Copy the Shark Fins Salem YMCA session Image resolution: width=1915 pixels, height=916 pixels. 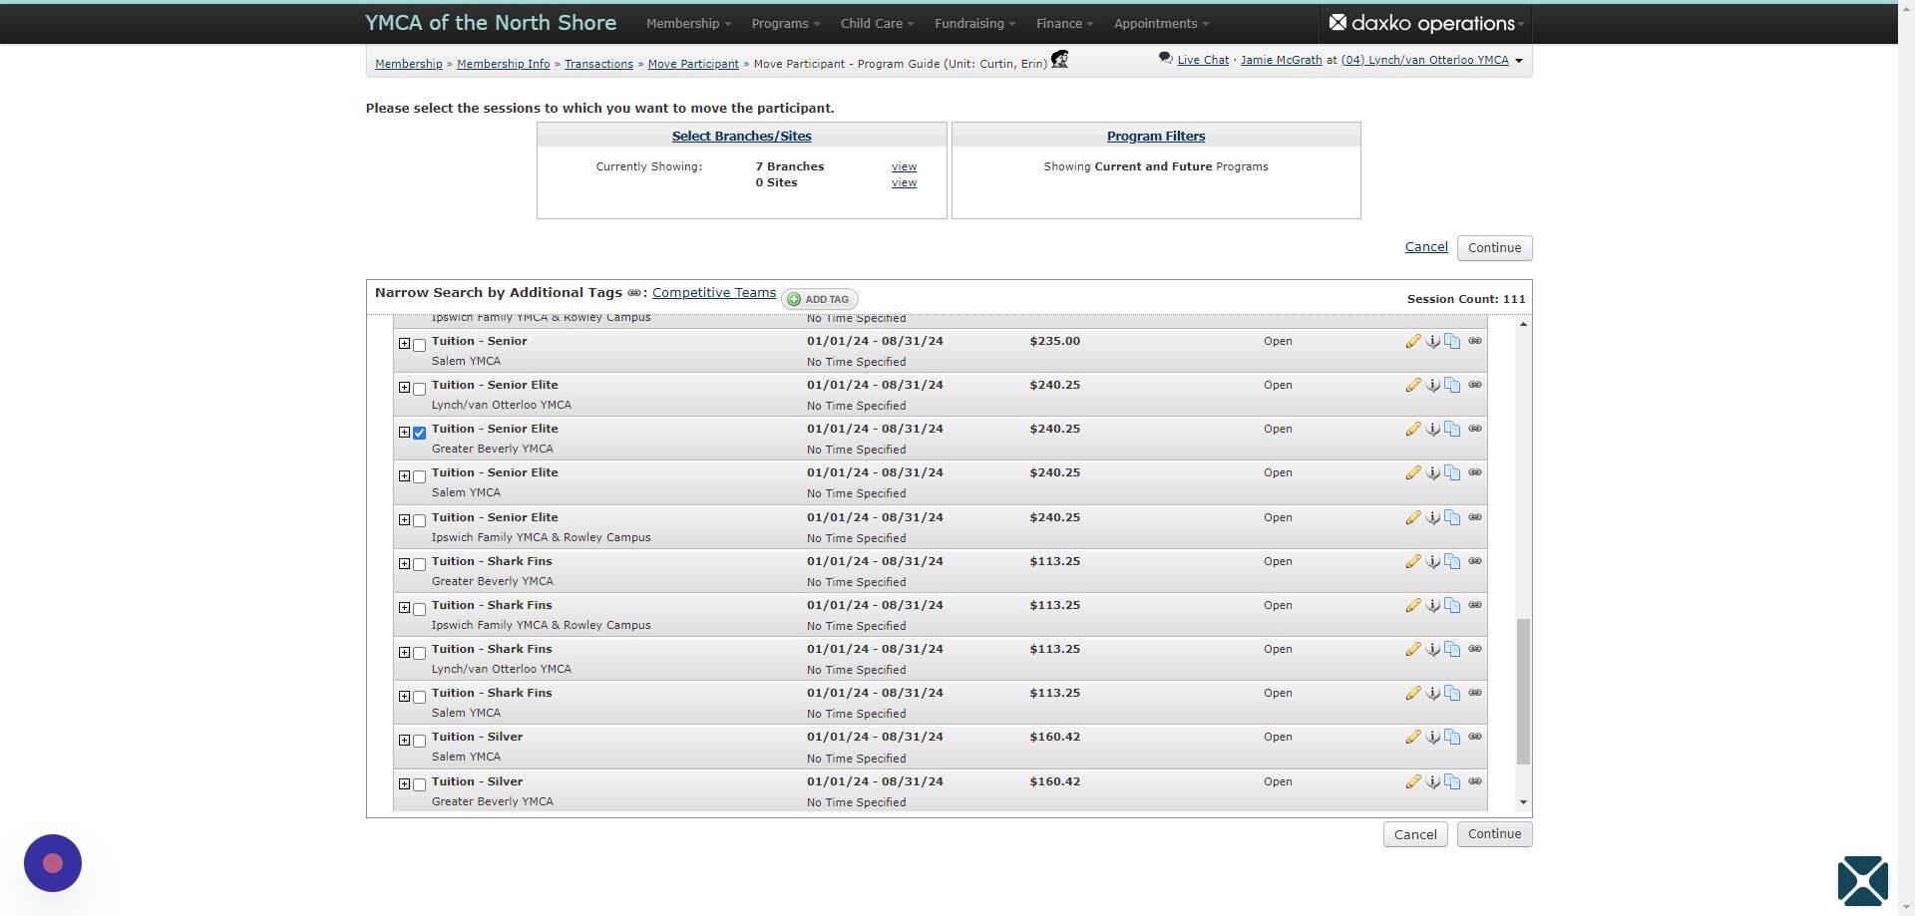pos(1452,693)
